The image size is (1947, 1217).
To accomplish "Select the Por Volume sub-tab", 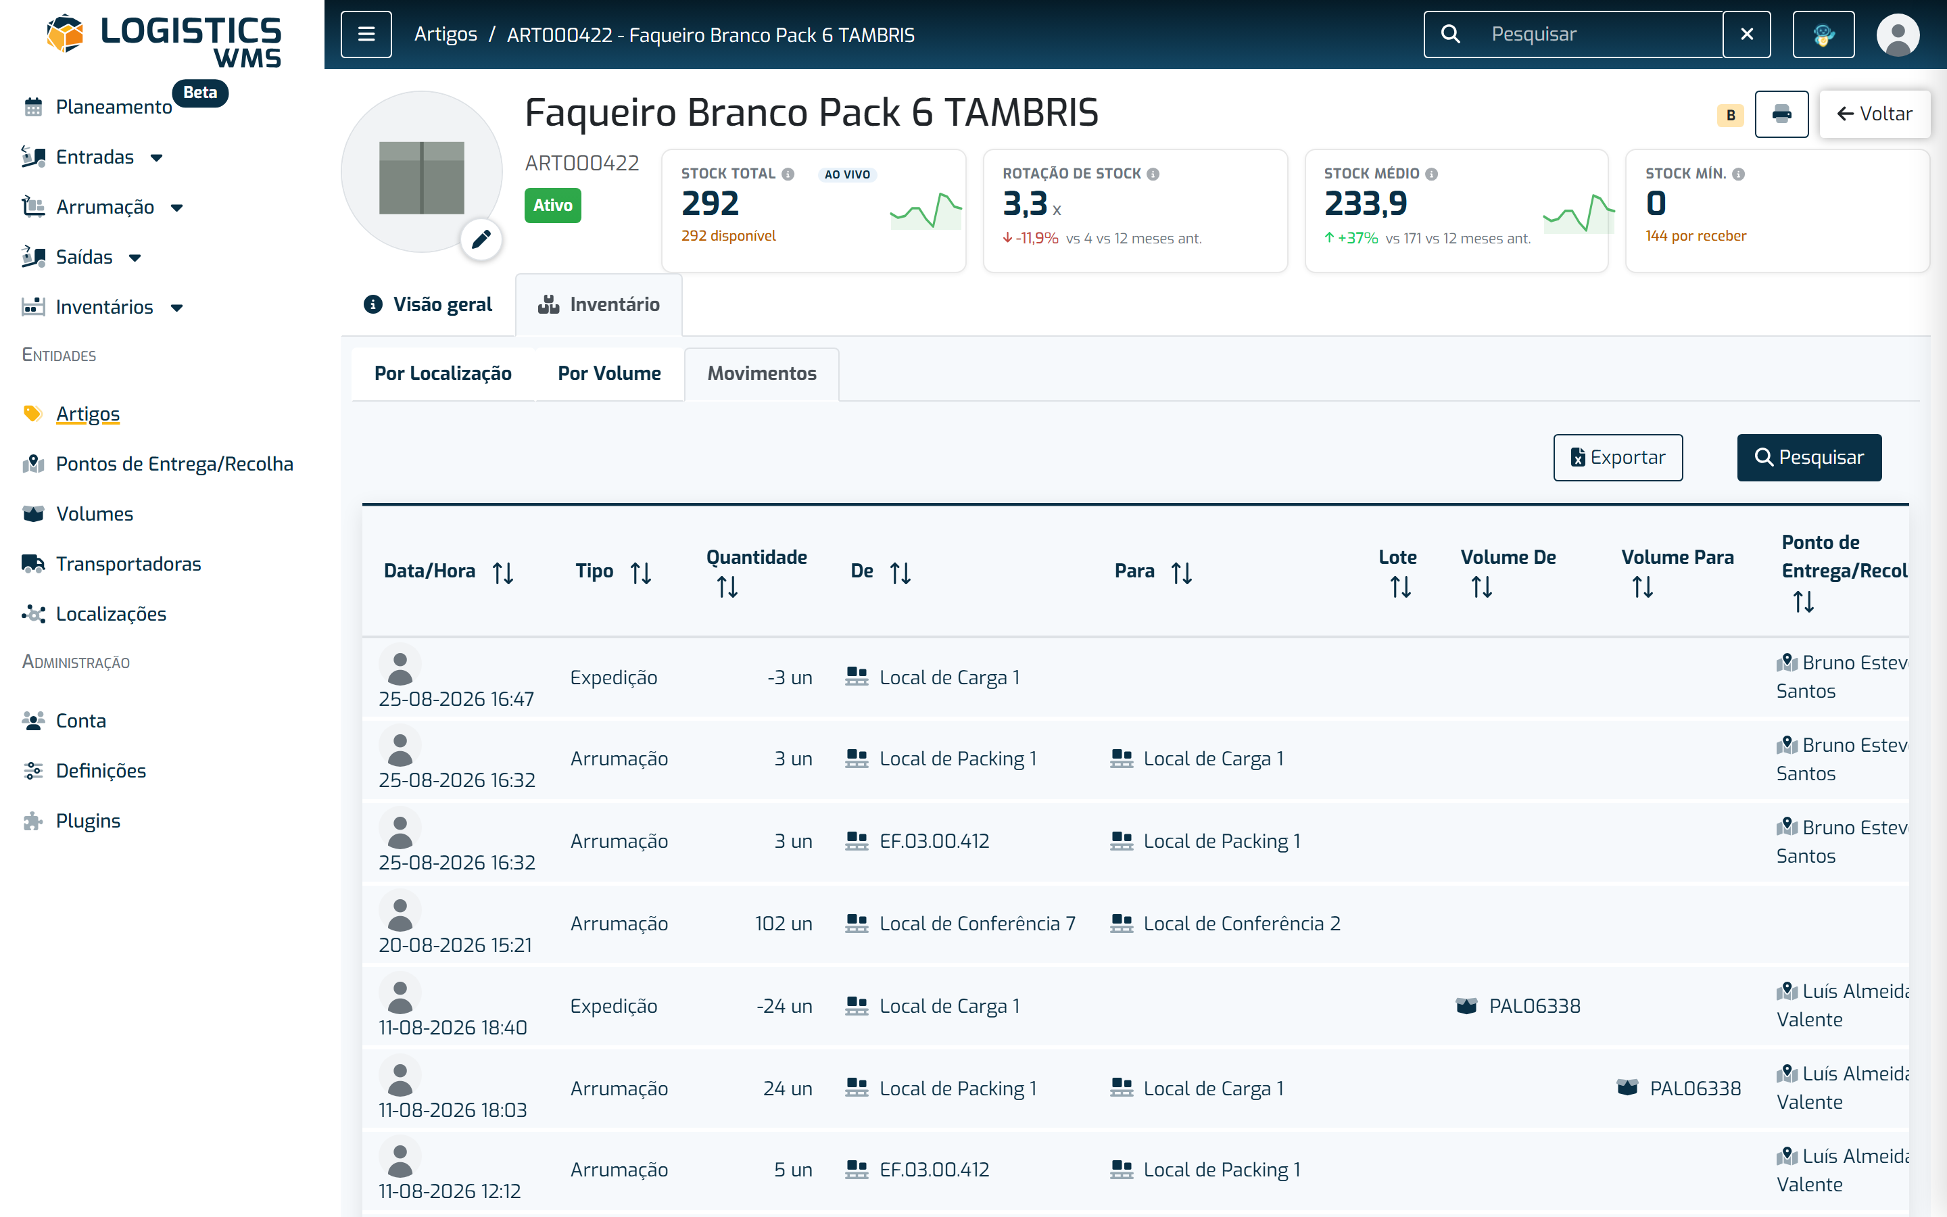I will tap(609, 373).
